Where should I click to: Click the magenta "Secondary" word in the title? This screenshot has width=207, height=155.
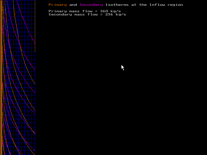pos(91,5)
